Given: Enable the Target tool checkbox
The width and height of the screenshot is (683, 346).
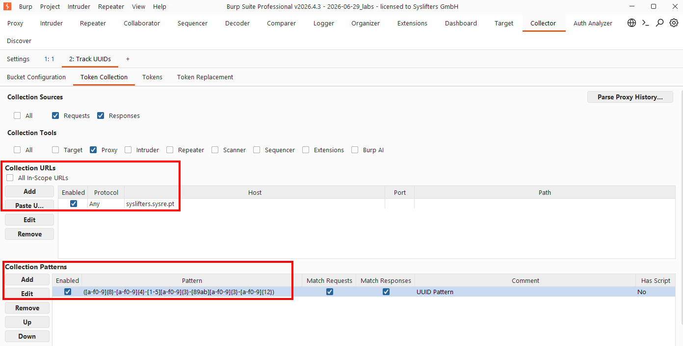Looking at the screenshot, I should click(55, 150).
